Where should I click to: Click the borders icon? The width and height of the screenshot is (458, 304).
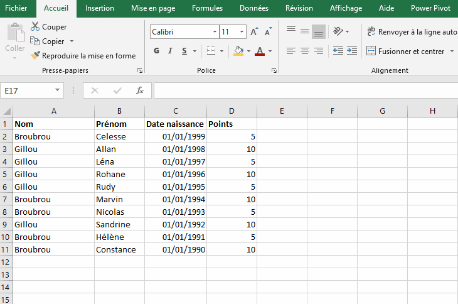click(x=211, y=51)
